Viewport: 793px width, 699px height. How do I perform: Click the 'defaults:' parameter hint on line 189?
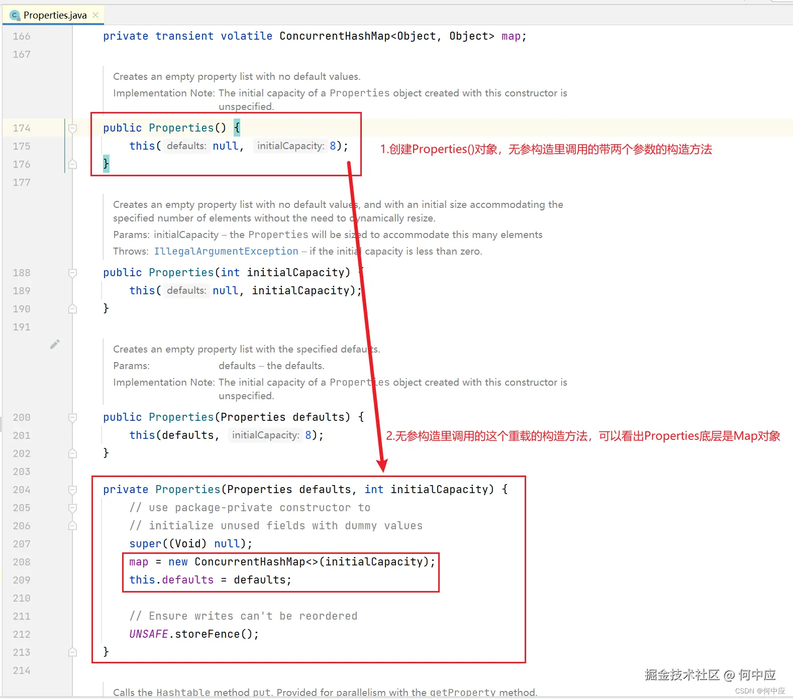point(186,291)
